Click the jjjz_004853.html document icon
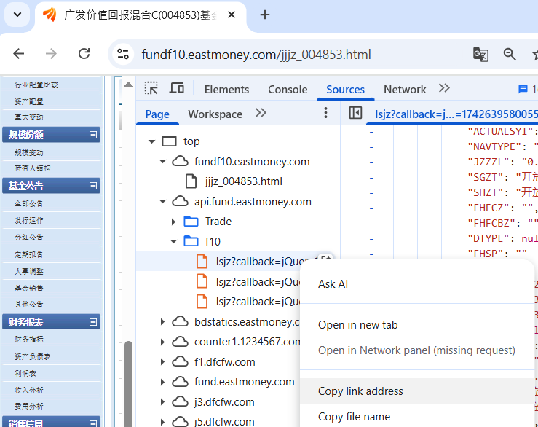538x427 pixels. click(x=191, y=181)
